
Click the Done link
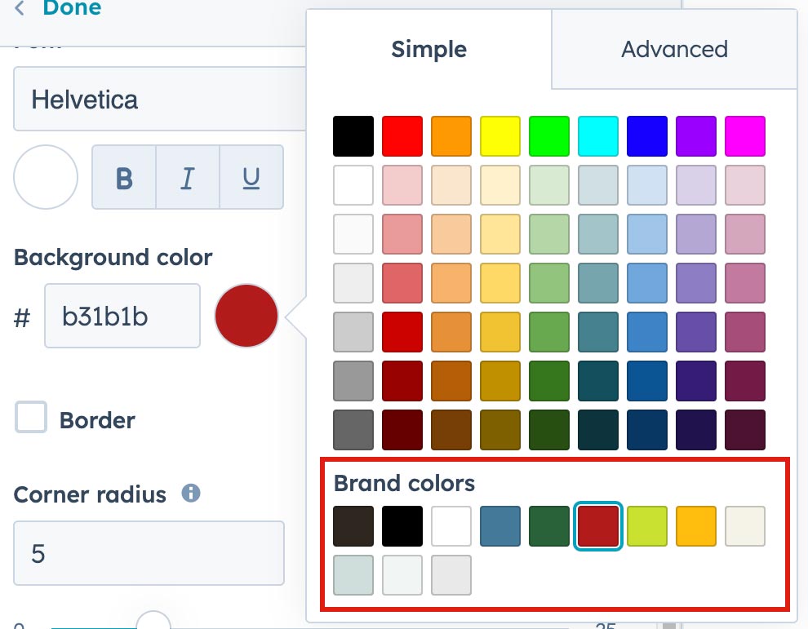72,9
